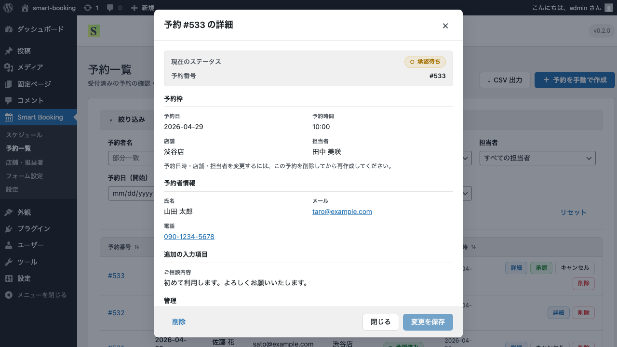Click 承認 button in #533 row

point(541,268)
